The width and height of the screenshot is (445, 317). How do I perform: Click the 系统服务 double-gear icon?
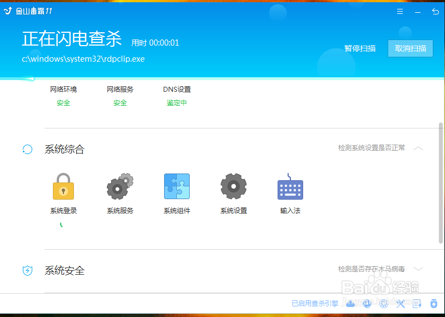click(120, 186)
